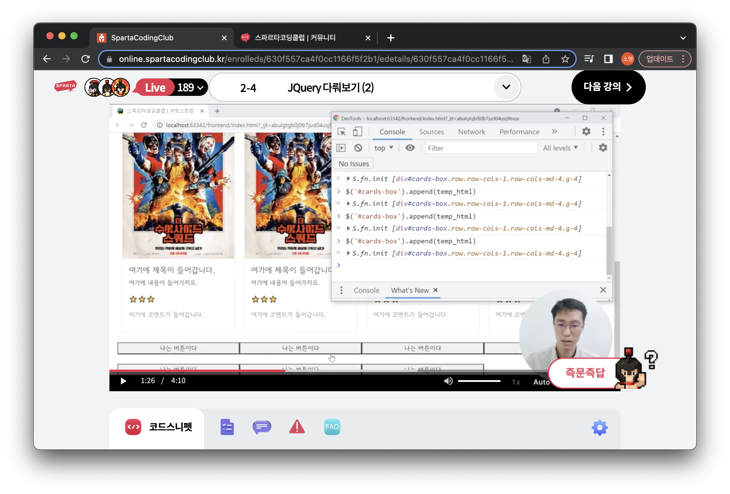This screenshot has height=494, width=730.
Task: Open a new tab with the plus icon
Action: [391, 38]
